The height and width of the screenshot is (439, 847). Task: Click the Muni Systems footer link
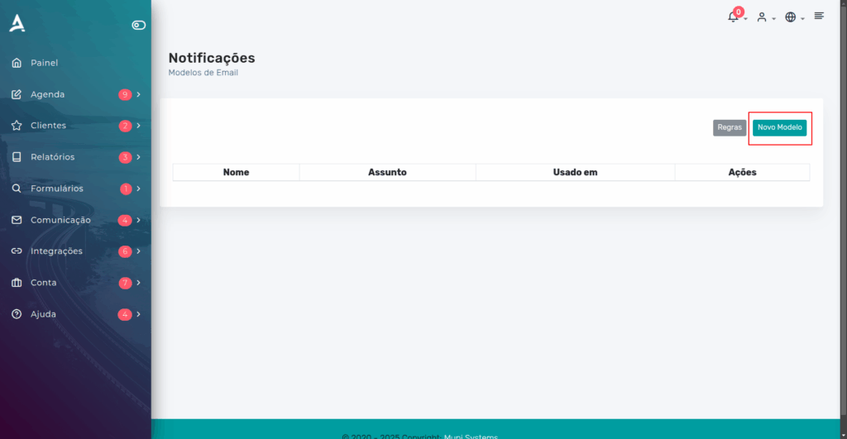point(471,436)
